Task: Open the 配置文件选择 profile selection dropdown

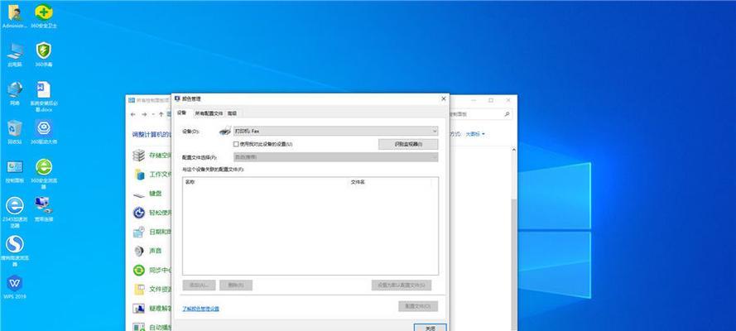Action: tap(335, 157)
